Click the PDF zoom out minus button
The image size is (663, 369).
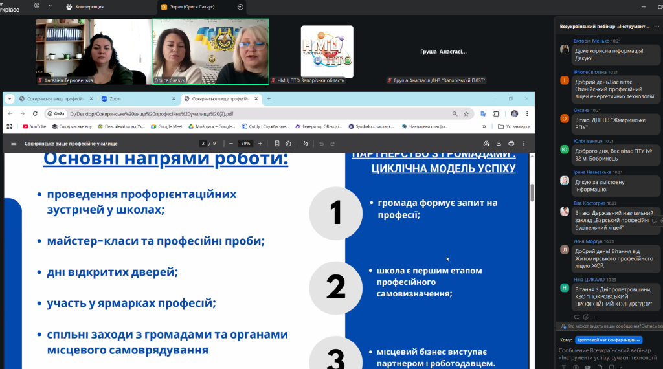pyautogui.click(x=231, y=143)
